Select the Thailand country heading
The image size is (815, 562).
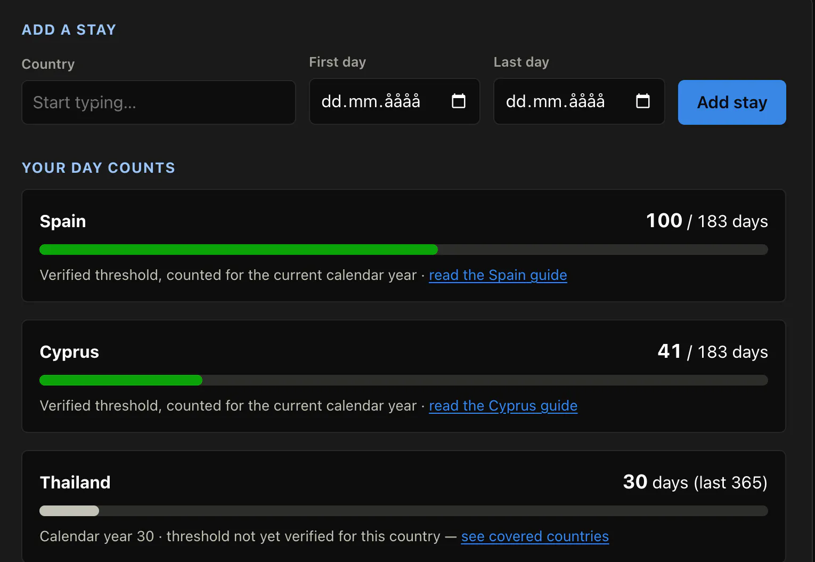75,483
